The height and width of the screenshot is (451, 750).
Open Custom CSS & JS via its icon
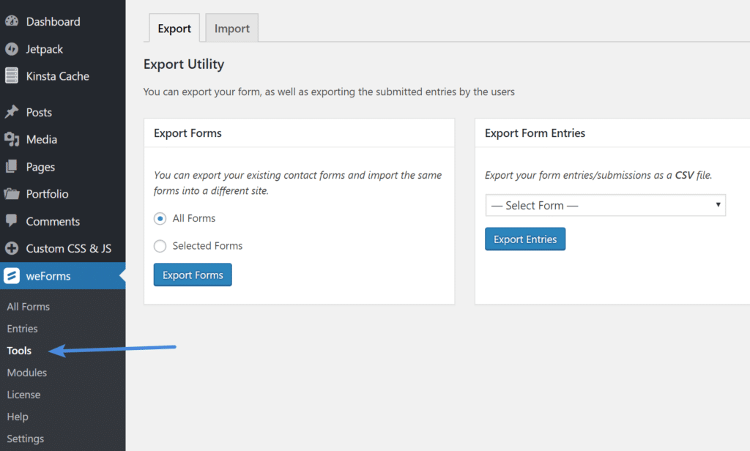coord(12,249)
